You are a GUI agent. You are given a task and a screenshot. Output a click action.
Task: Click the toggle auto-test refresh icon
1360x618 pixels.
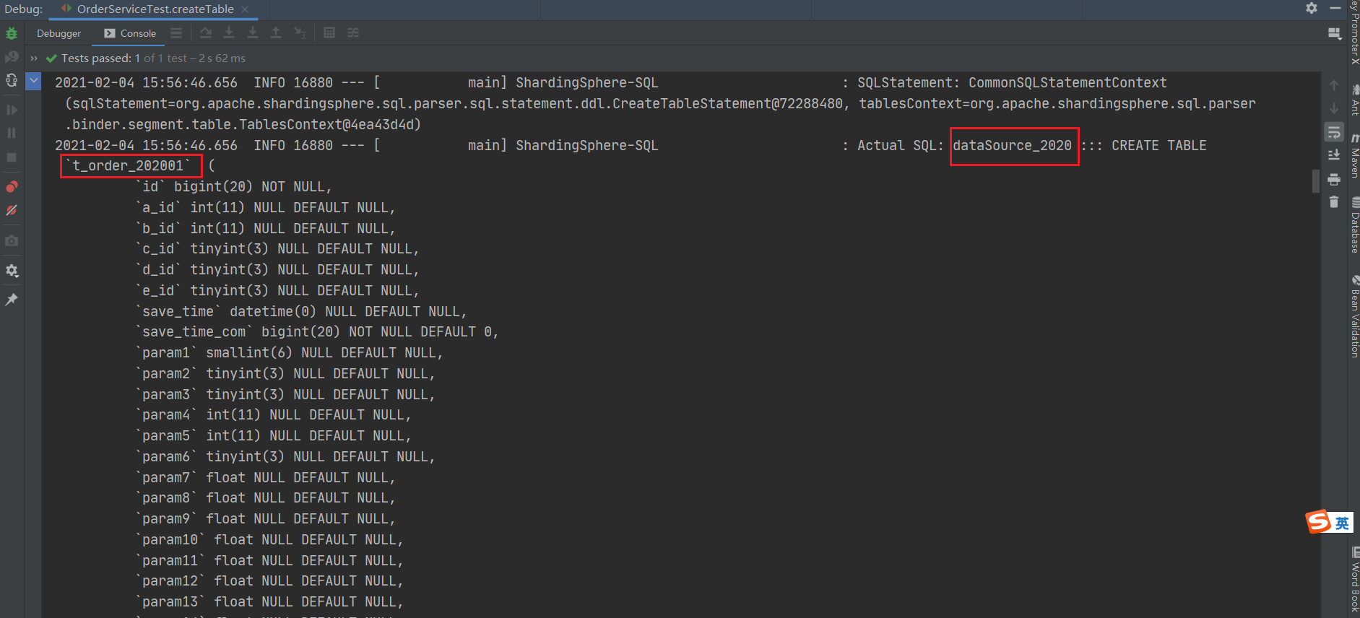12,80
